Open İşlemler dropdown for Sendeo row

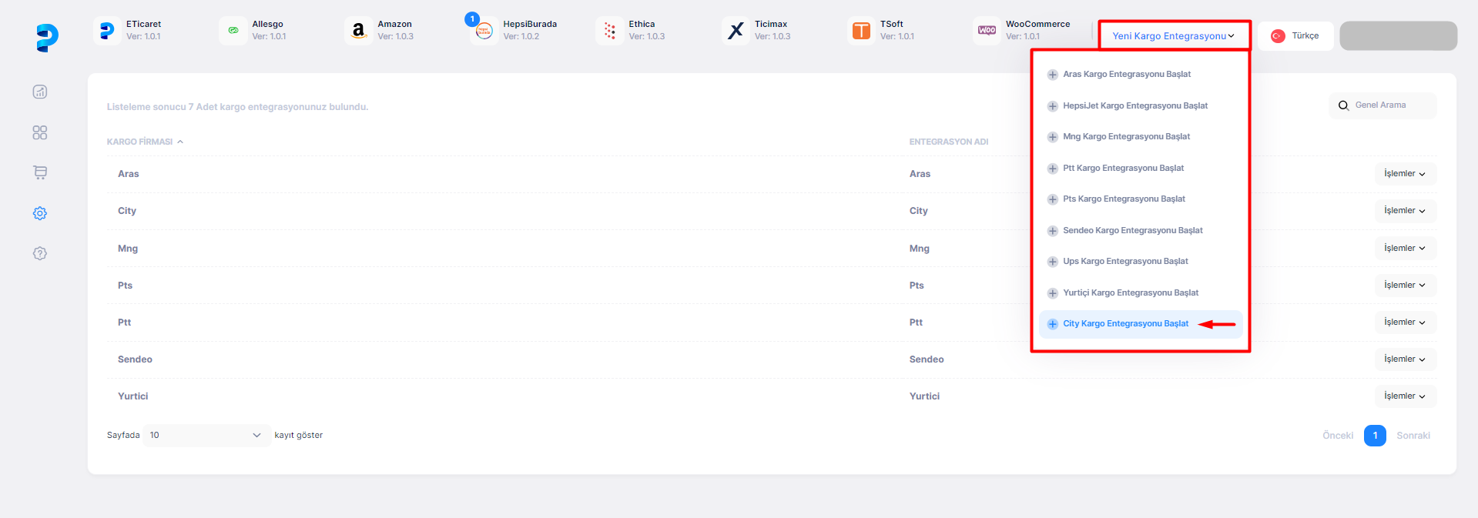1405,359
